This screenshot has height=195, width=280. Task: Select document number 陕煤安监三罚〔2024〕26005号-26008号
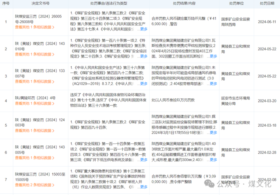(38, 19)
